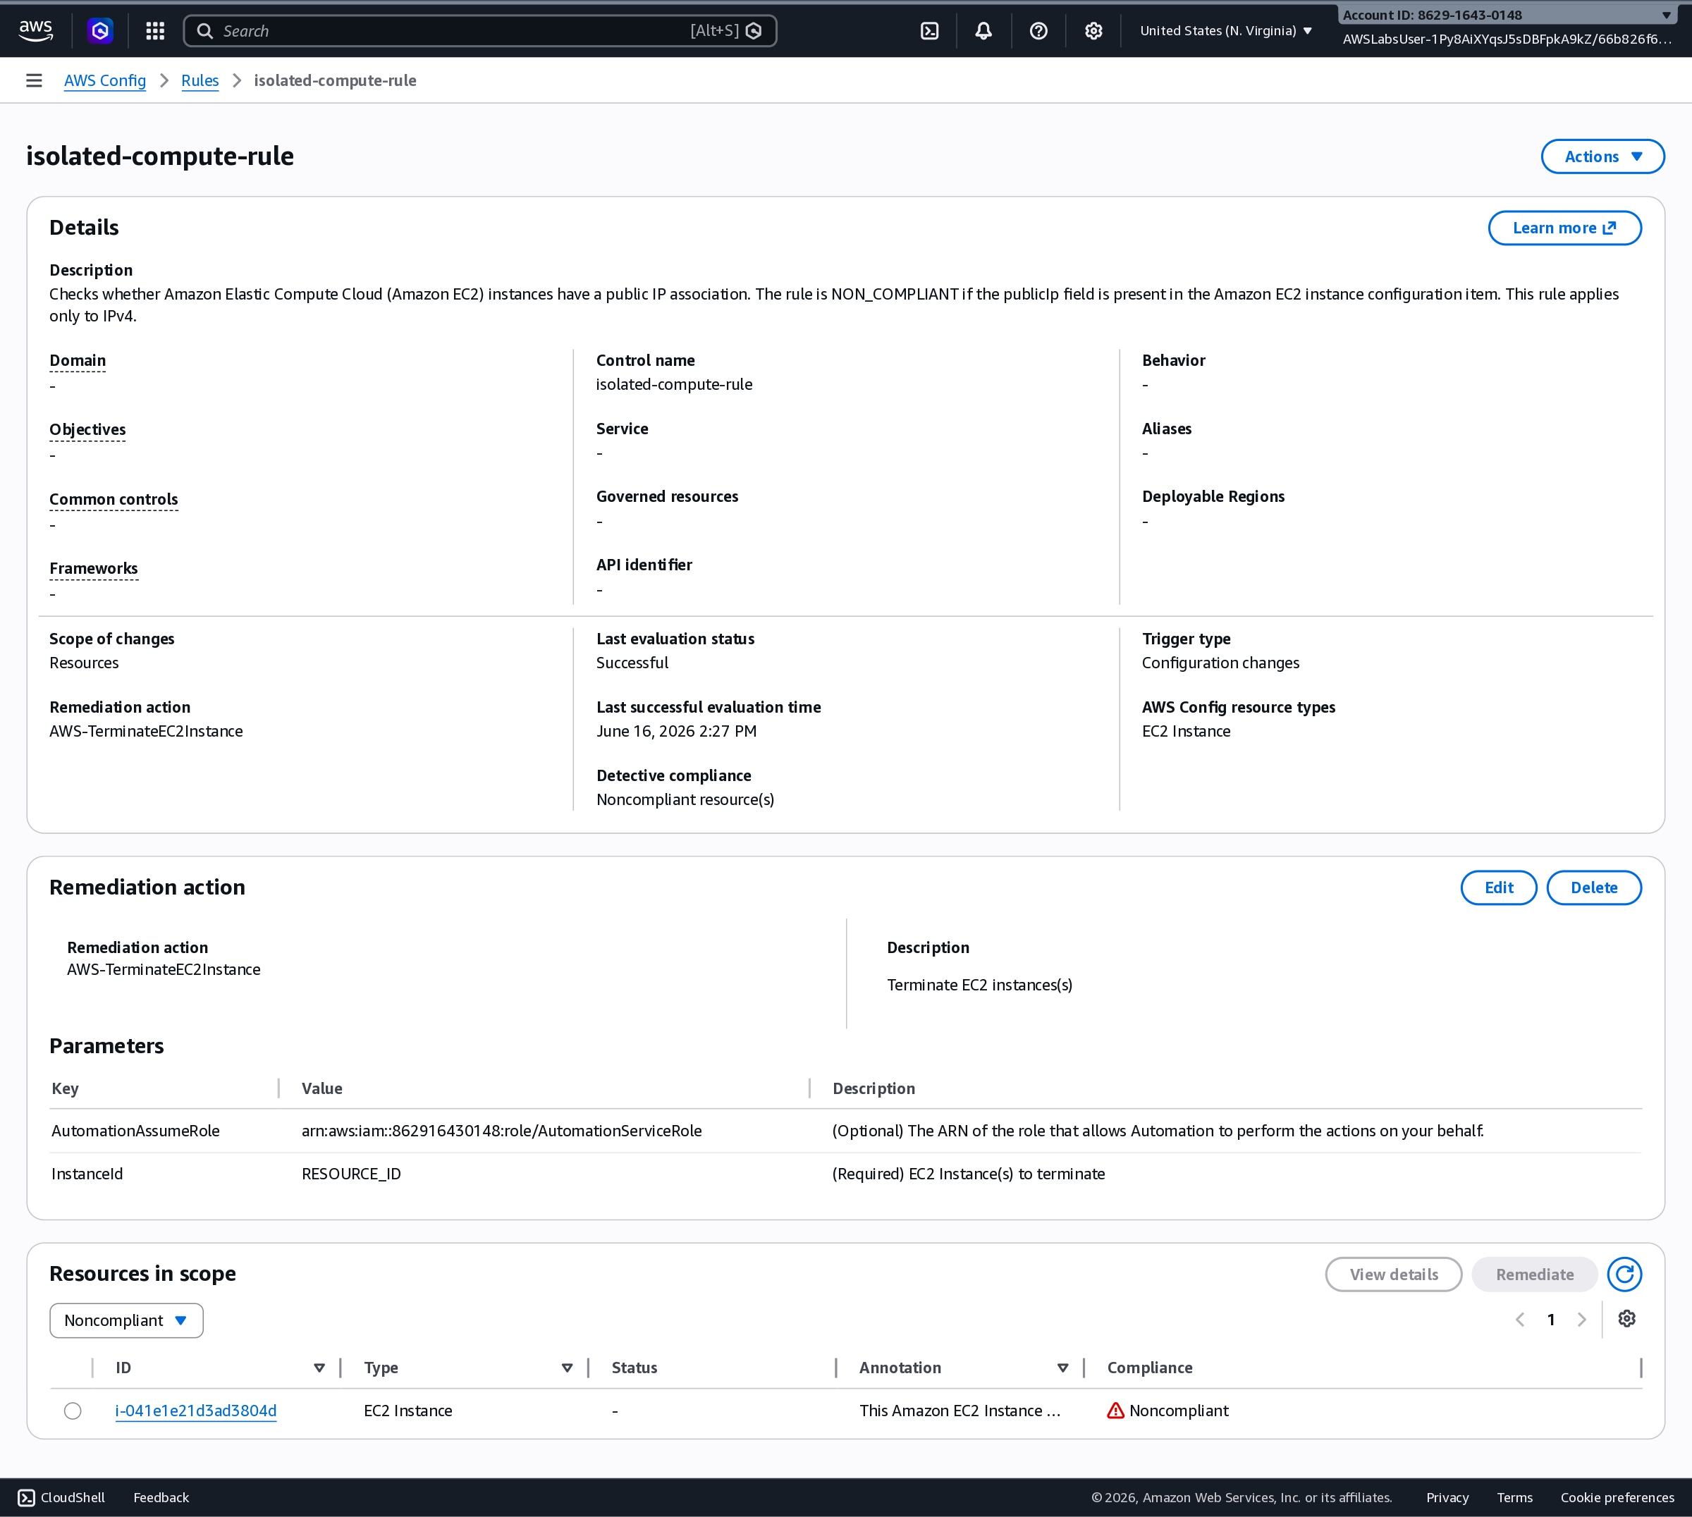Edit the remediation action

click(x=1499, y=888)
